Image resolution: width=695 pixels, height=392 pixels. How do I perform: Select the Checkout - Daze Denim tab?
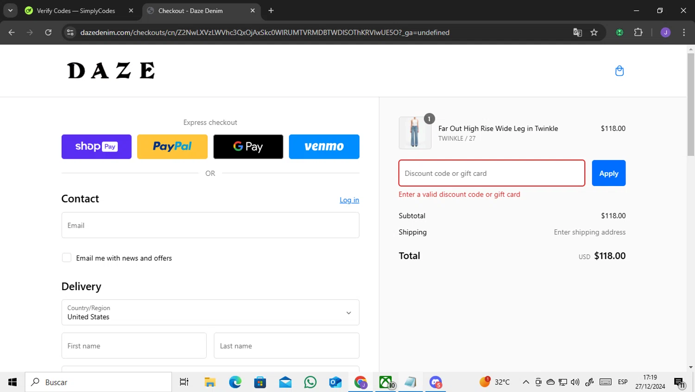click(x=202, y=11)
